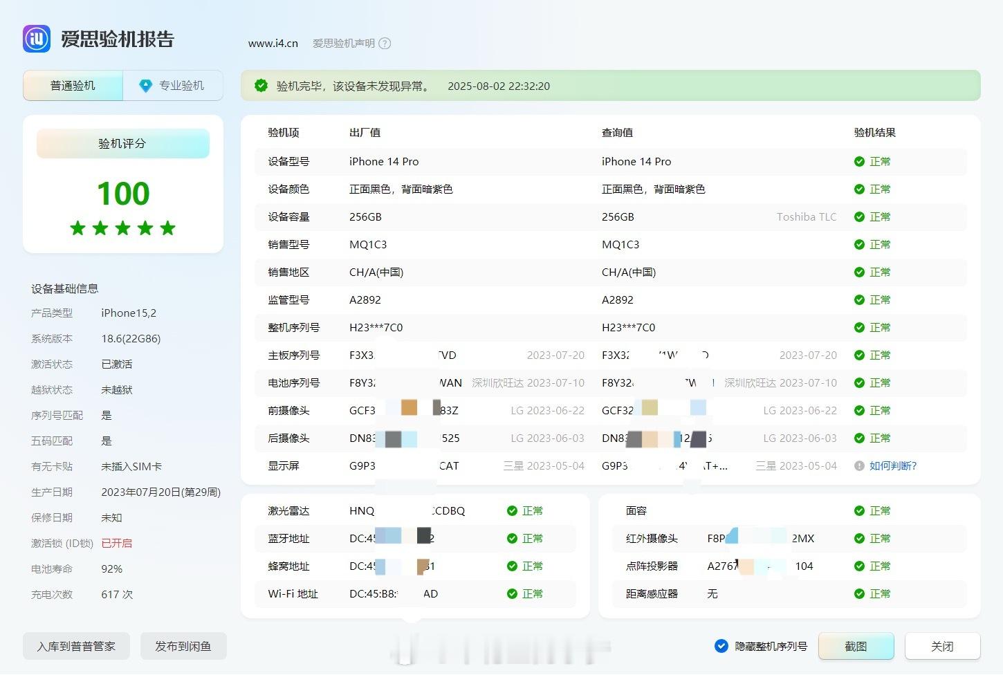Click the 已开启 activation lock status

[x=117, y=544]
